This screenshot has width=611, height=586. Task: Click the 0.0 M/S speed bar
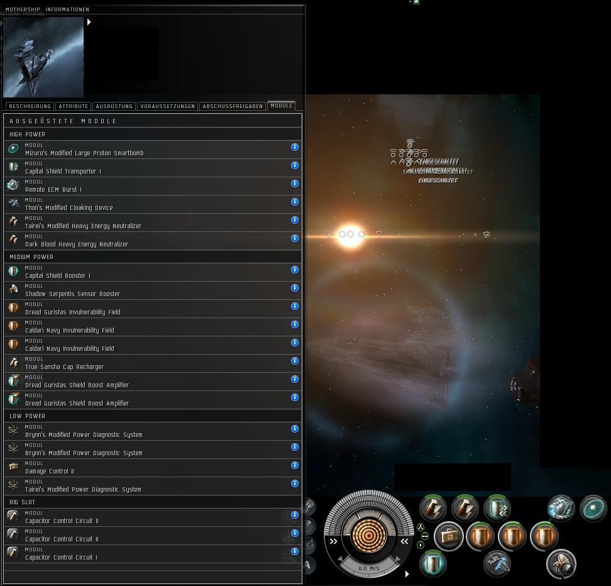368,568
